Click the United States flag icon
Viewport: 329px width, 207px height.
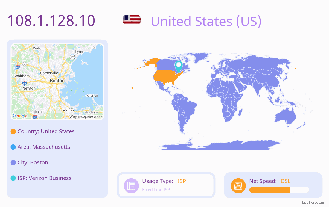pyautogui.click(x=132, y=20)
